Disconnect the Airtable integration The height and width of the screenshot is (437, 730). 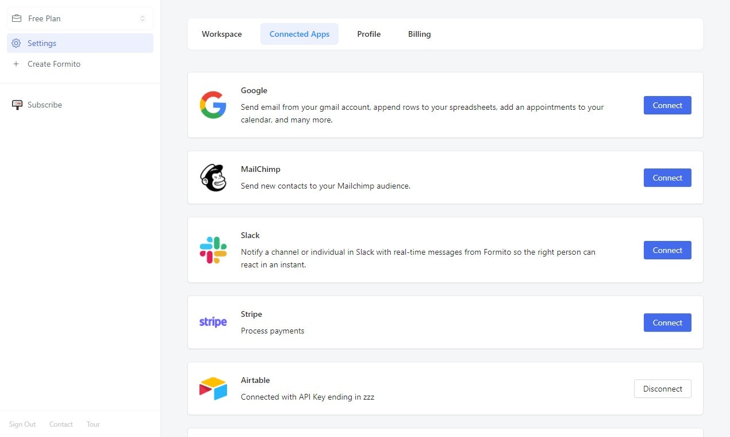click(662, 389)
